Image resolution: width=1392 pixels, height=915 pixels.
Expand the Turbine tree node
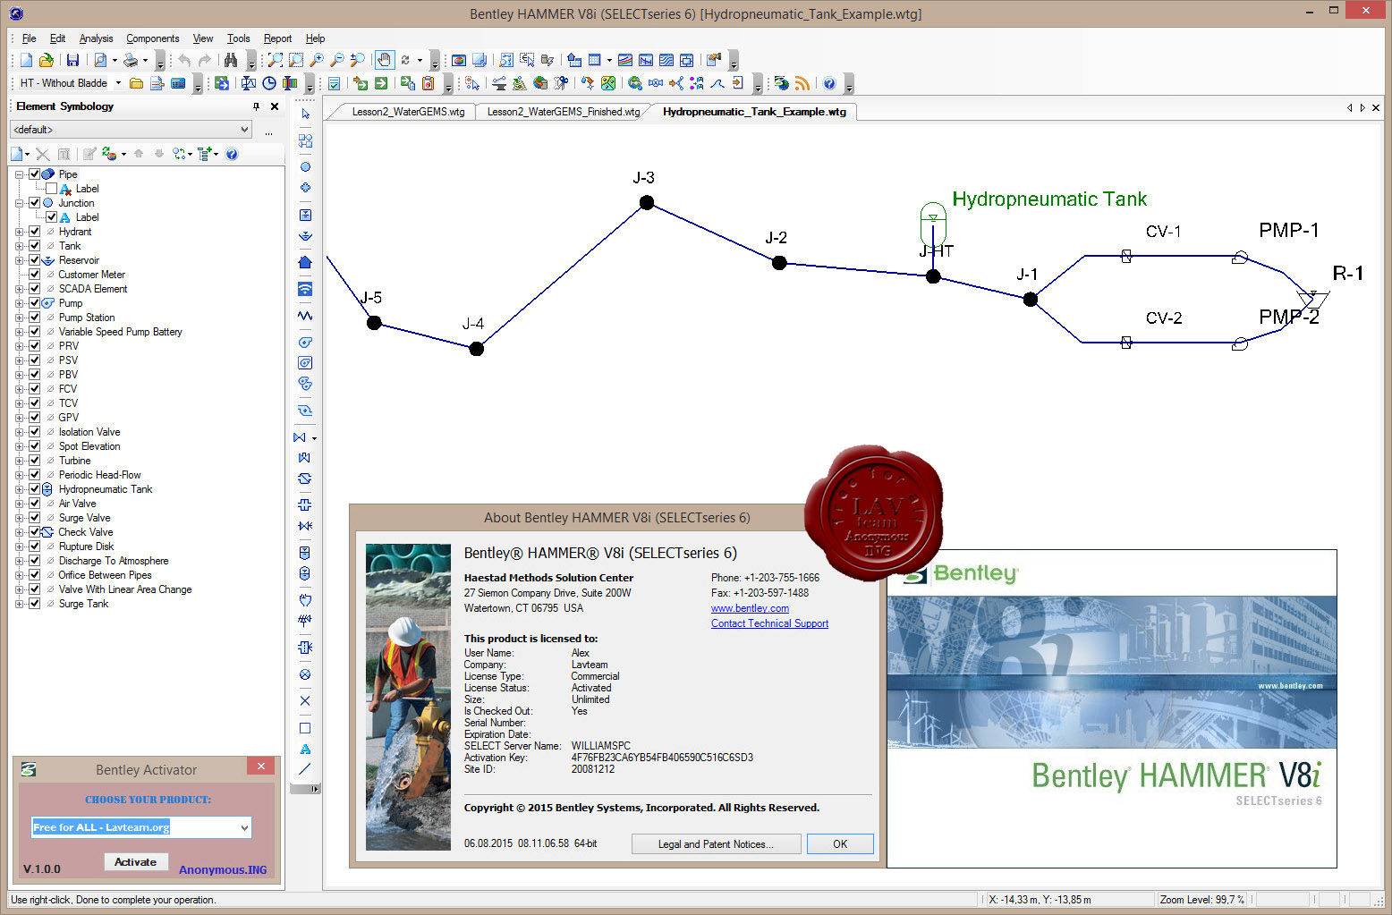19,461
